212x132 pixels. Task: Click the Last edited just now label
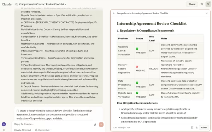[122, 127]
